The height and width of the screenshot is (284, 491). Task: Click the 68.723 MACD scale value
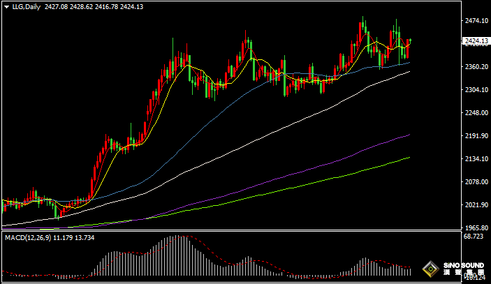[474, 238]
